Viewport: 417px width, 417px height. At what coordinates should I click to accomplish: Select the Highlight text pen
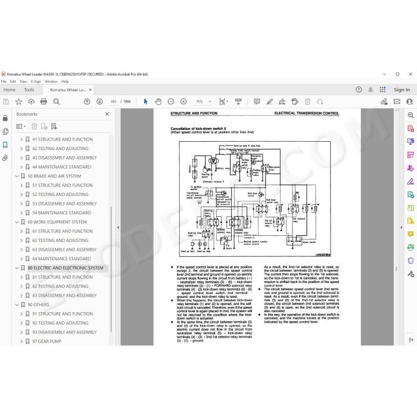tap(270, 102)
